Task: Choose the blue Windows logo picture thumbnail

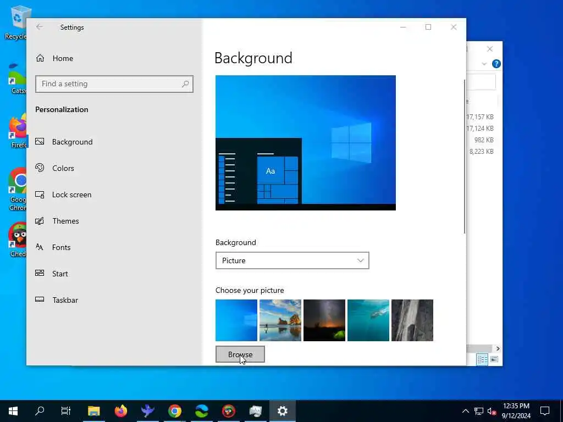Action: point(236,320)
